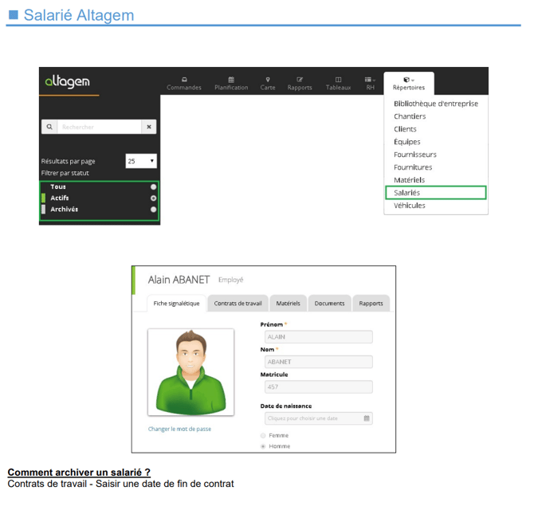The image size is (534, 514).
Task: Click the Altagem logo
Action: point(68,81)
